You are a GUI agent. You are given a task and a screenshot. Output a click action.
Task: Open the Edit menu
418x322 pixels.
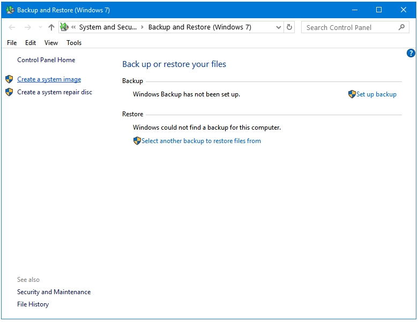[x=31, y=43]
